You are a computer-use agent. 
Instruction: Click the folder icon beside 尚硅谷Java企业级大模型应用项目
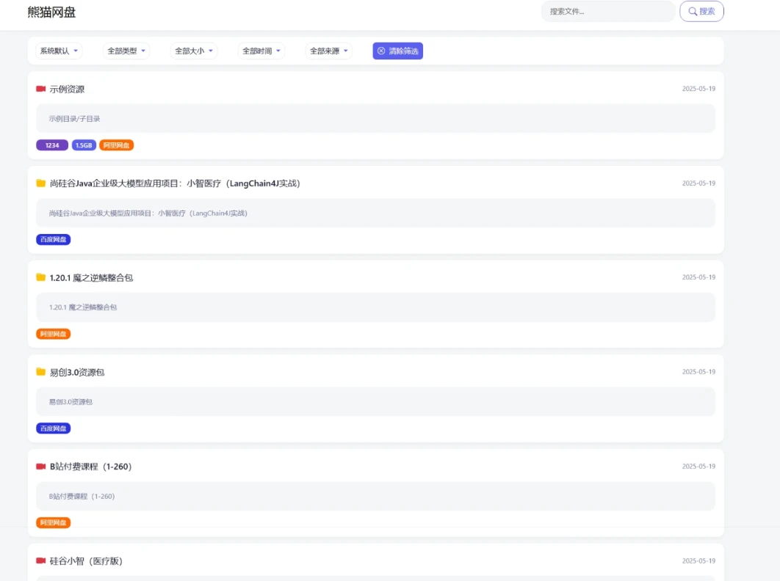click(x=41, y=183)
